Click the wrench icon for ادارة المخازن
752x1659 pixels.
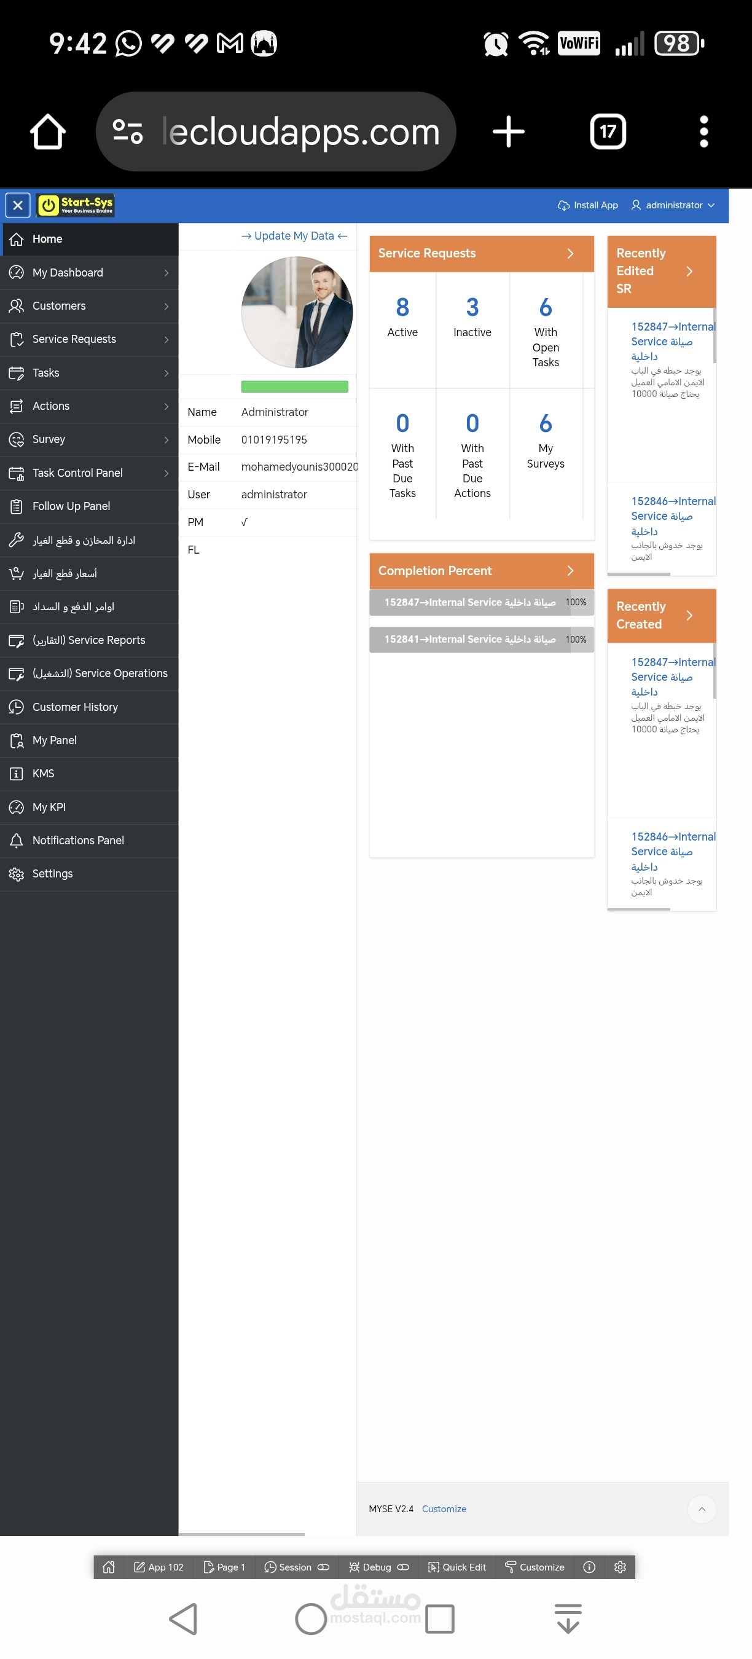point(16,539)
